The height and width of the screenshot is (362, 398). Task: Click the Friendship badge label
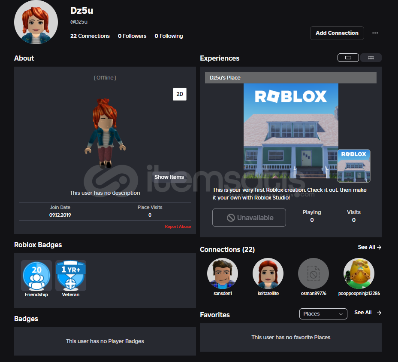coord(36,295)
